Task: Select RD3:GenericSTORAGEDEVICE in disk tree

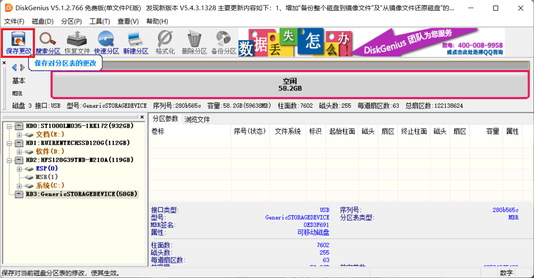Action: click(81, 194)
